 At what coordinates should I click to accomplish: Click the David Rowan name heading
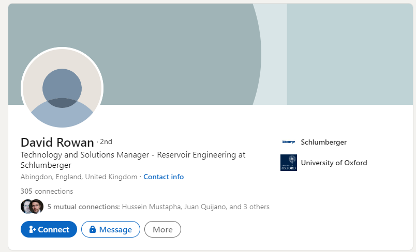coord(57,143)
